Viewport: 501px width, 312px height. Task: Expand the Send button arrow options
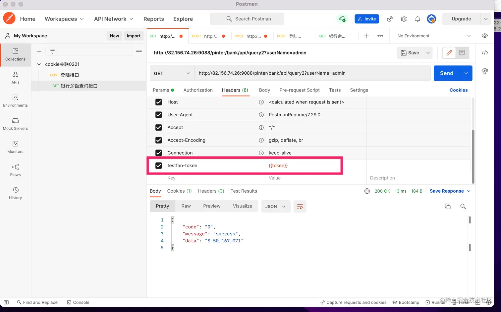coord(466,73)
